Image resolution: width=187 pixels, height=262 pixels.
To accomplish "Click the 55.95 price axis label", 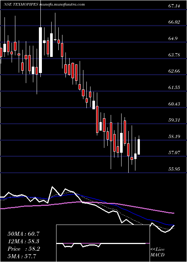I will pyautogui.click(x=174, y=169).
